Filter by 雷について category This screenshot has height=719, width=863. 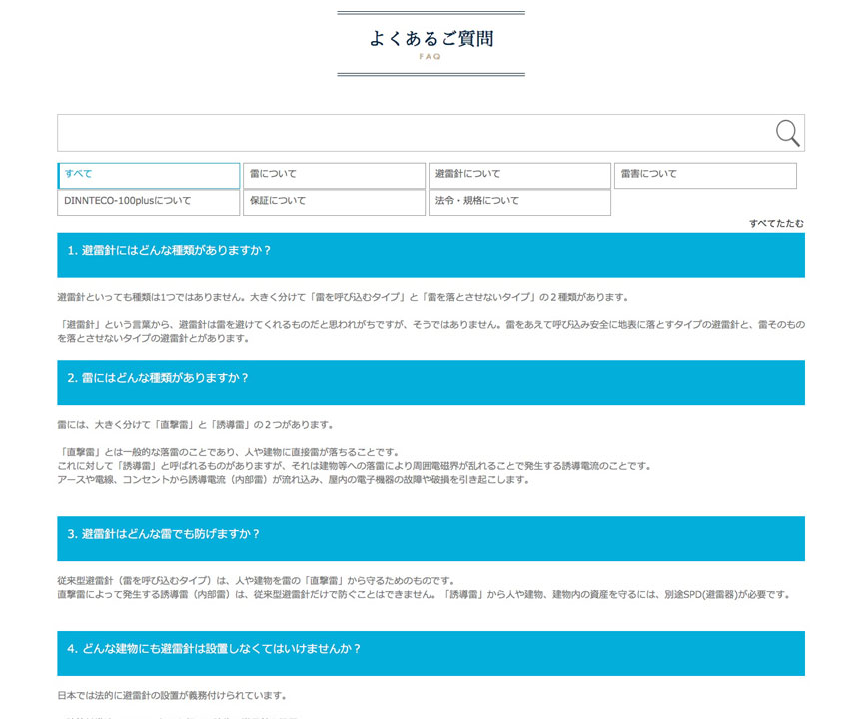(x=335, y=175)
